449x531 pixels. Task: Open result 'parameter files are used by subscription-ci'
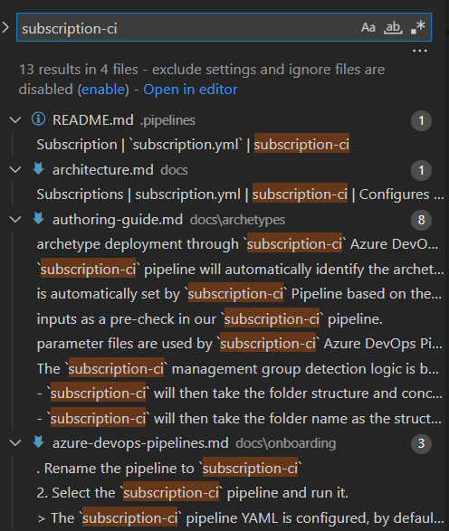tap(239, 344)
